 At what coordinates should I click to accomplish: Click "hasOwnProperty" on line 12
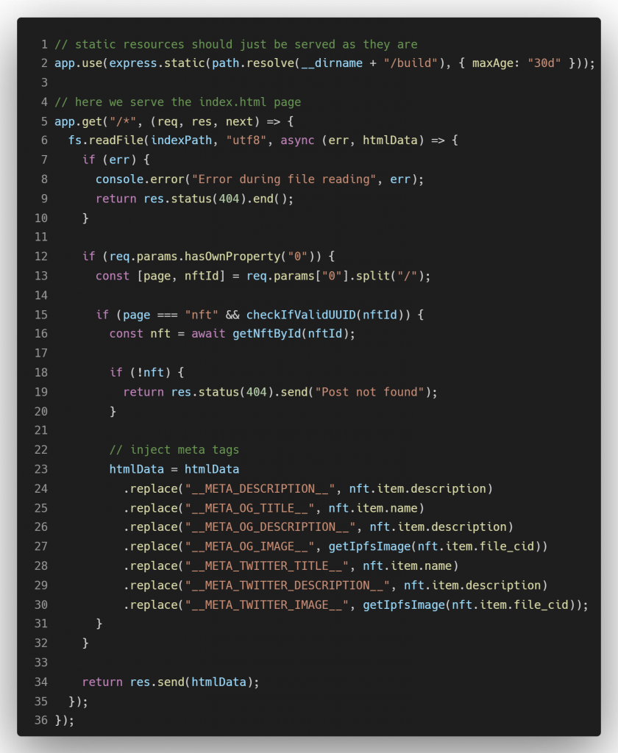[x=232, y=257]
